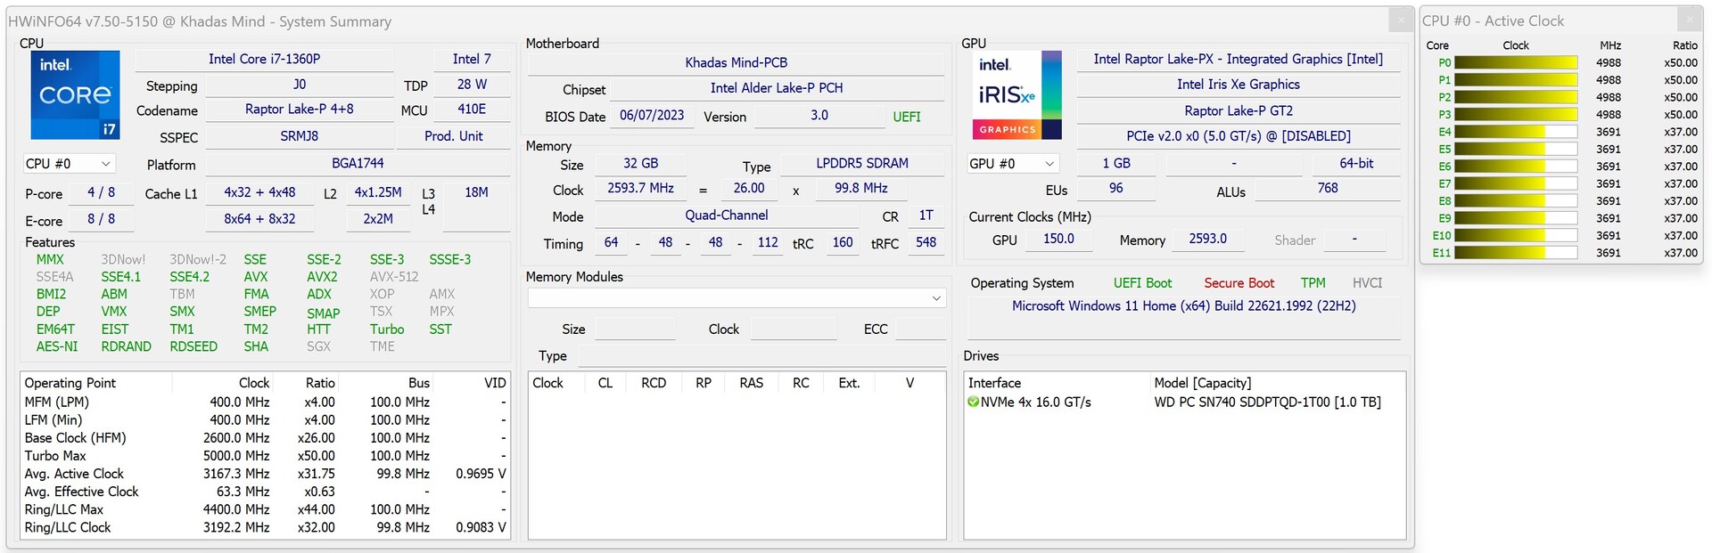Screen dimensions: 1712x553
Task: Close the System Summary window
Action: tap(1401, 20)
